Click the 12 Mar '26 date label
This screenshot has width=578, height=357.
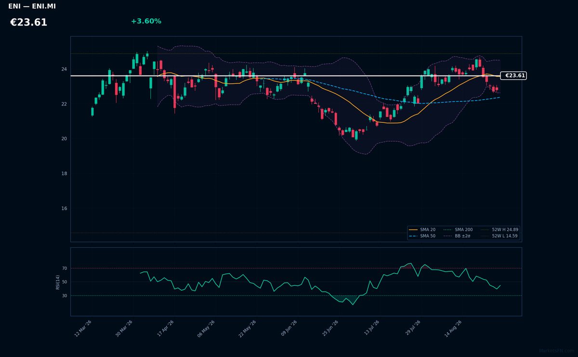coord(83,328)
